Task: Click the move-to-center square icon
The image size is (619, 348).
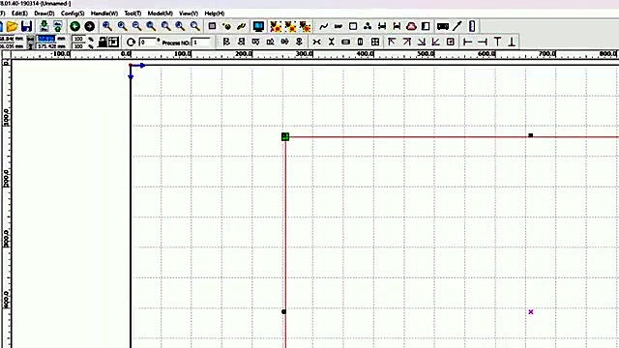Action: (x=451, y=42)
